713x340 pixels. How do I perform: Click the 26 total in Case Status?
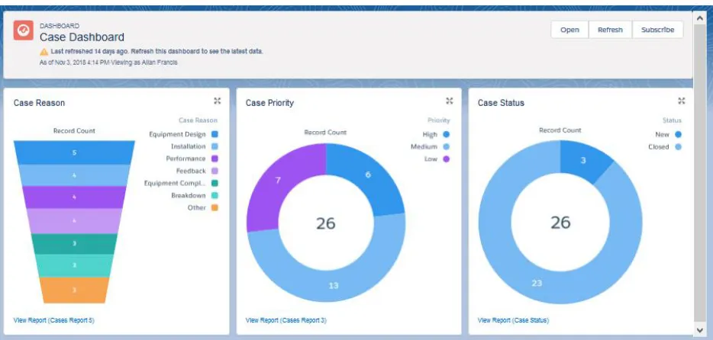coord(560,223)
